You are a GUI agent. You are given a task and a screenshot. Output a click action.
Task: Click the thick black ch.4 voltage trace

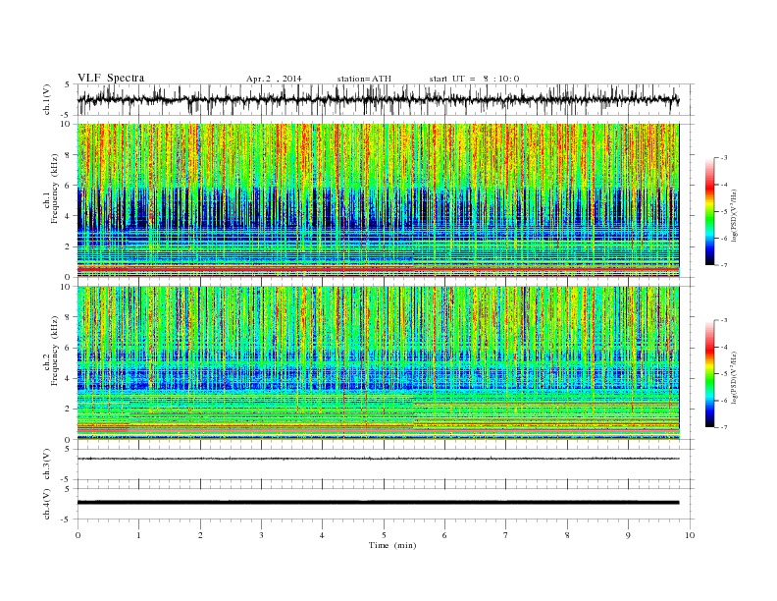(378, 503)
